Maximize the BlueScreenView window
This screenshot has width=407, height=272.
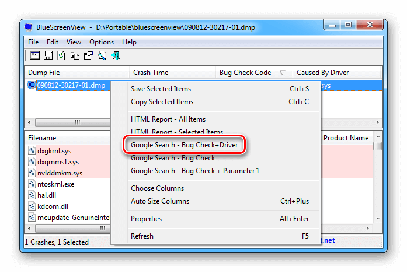tap(348, 25)
